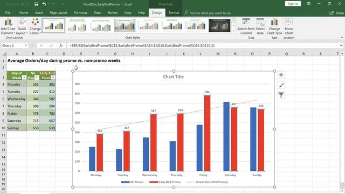This screenshot has width=345, height=194.
Task: Switch to the Page Layout tab
Action: [x=58, y=13]
